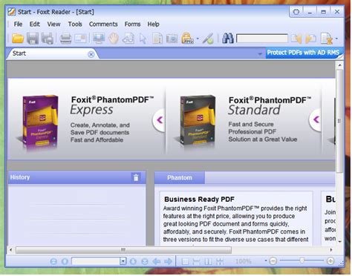The width and height of the screenshot is (352, 276).
Task: Select the arrow Select Annotation tool
Action: pyautogui.click(x=143, y=39)
